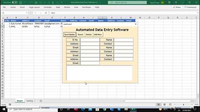Open Chrome from taskbar

(105, 109)
